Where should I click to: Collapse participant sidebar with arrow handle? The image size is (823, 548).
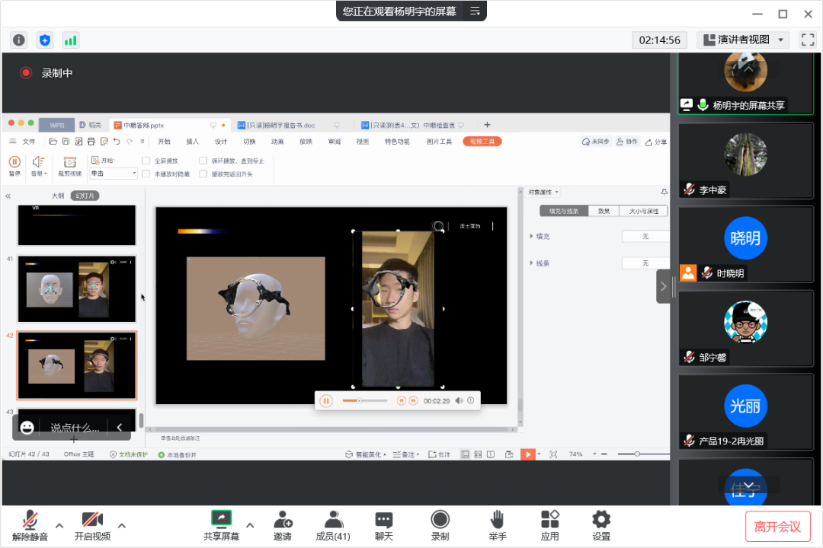point(664,286)
